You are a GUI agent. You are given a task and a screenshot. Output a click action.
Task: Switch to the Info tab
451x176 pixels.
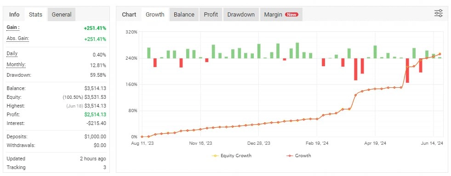[14, 14]
